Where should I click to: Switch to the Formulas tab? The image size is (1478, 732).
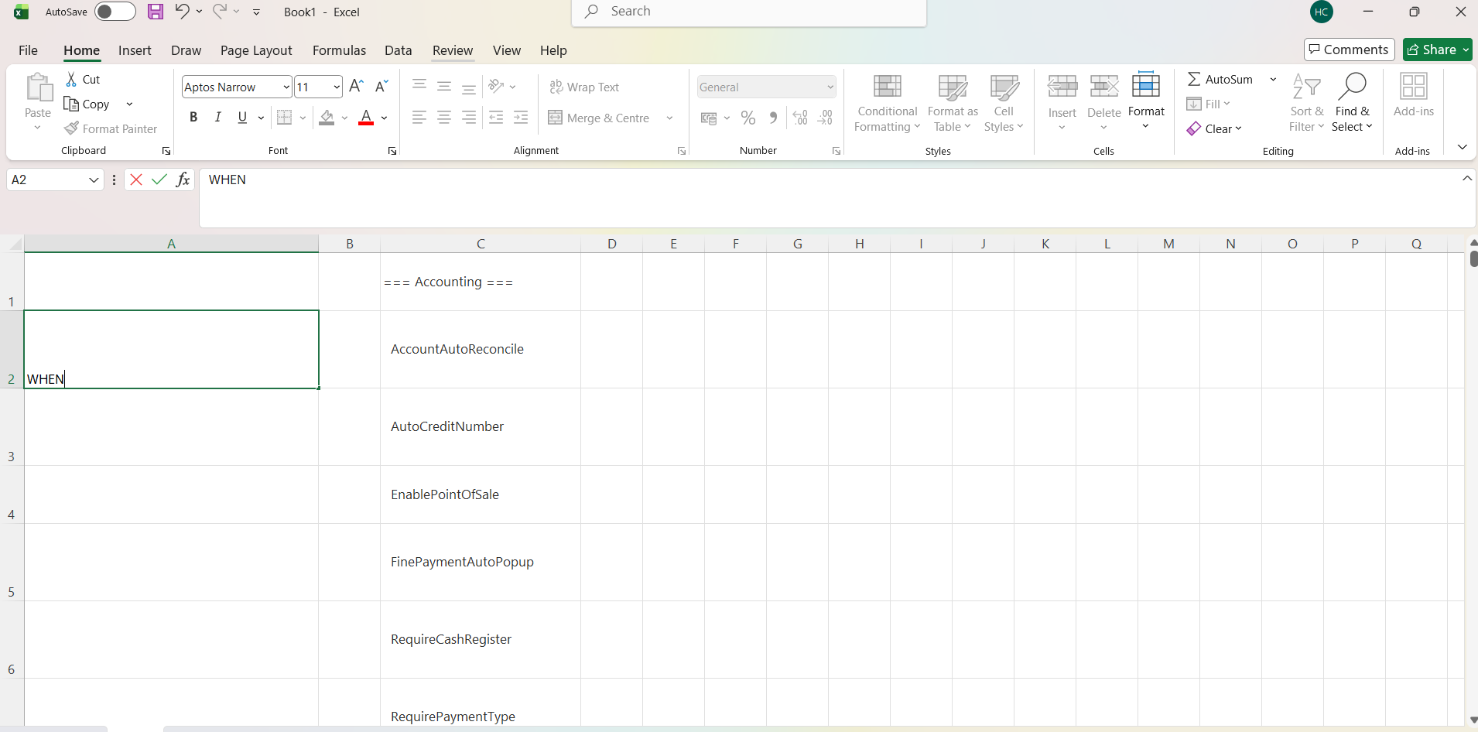[339, 50]
